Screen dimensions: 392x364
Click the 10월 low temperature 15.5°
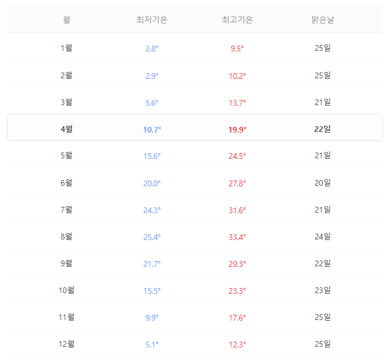(152, 291)
